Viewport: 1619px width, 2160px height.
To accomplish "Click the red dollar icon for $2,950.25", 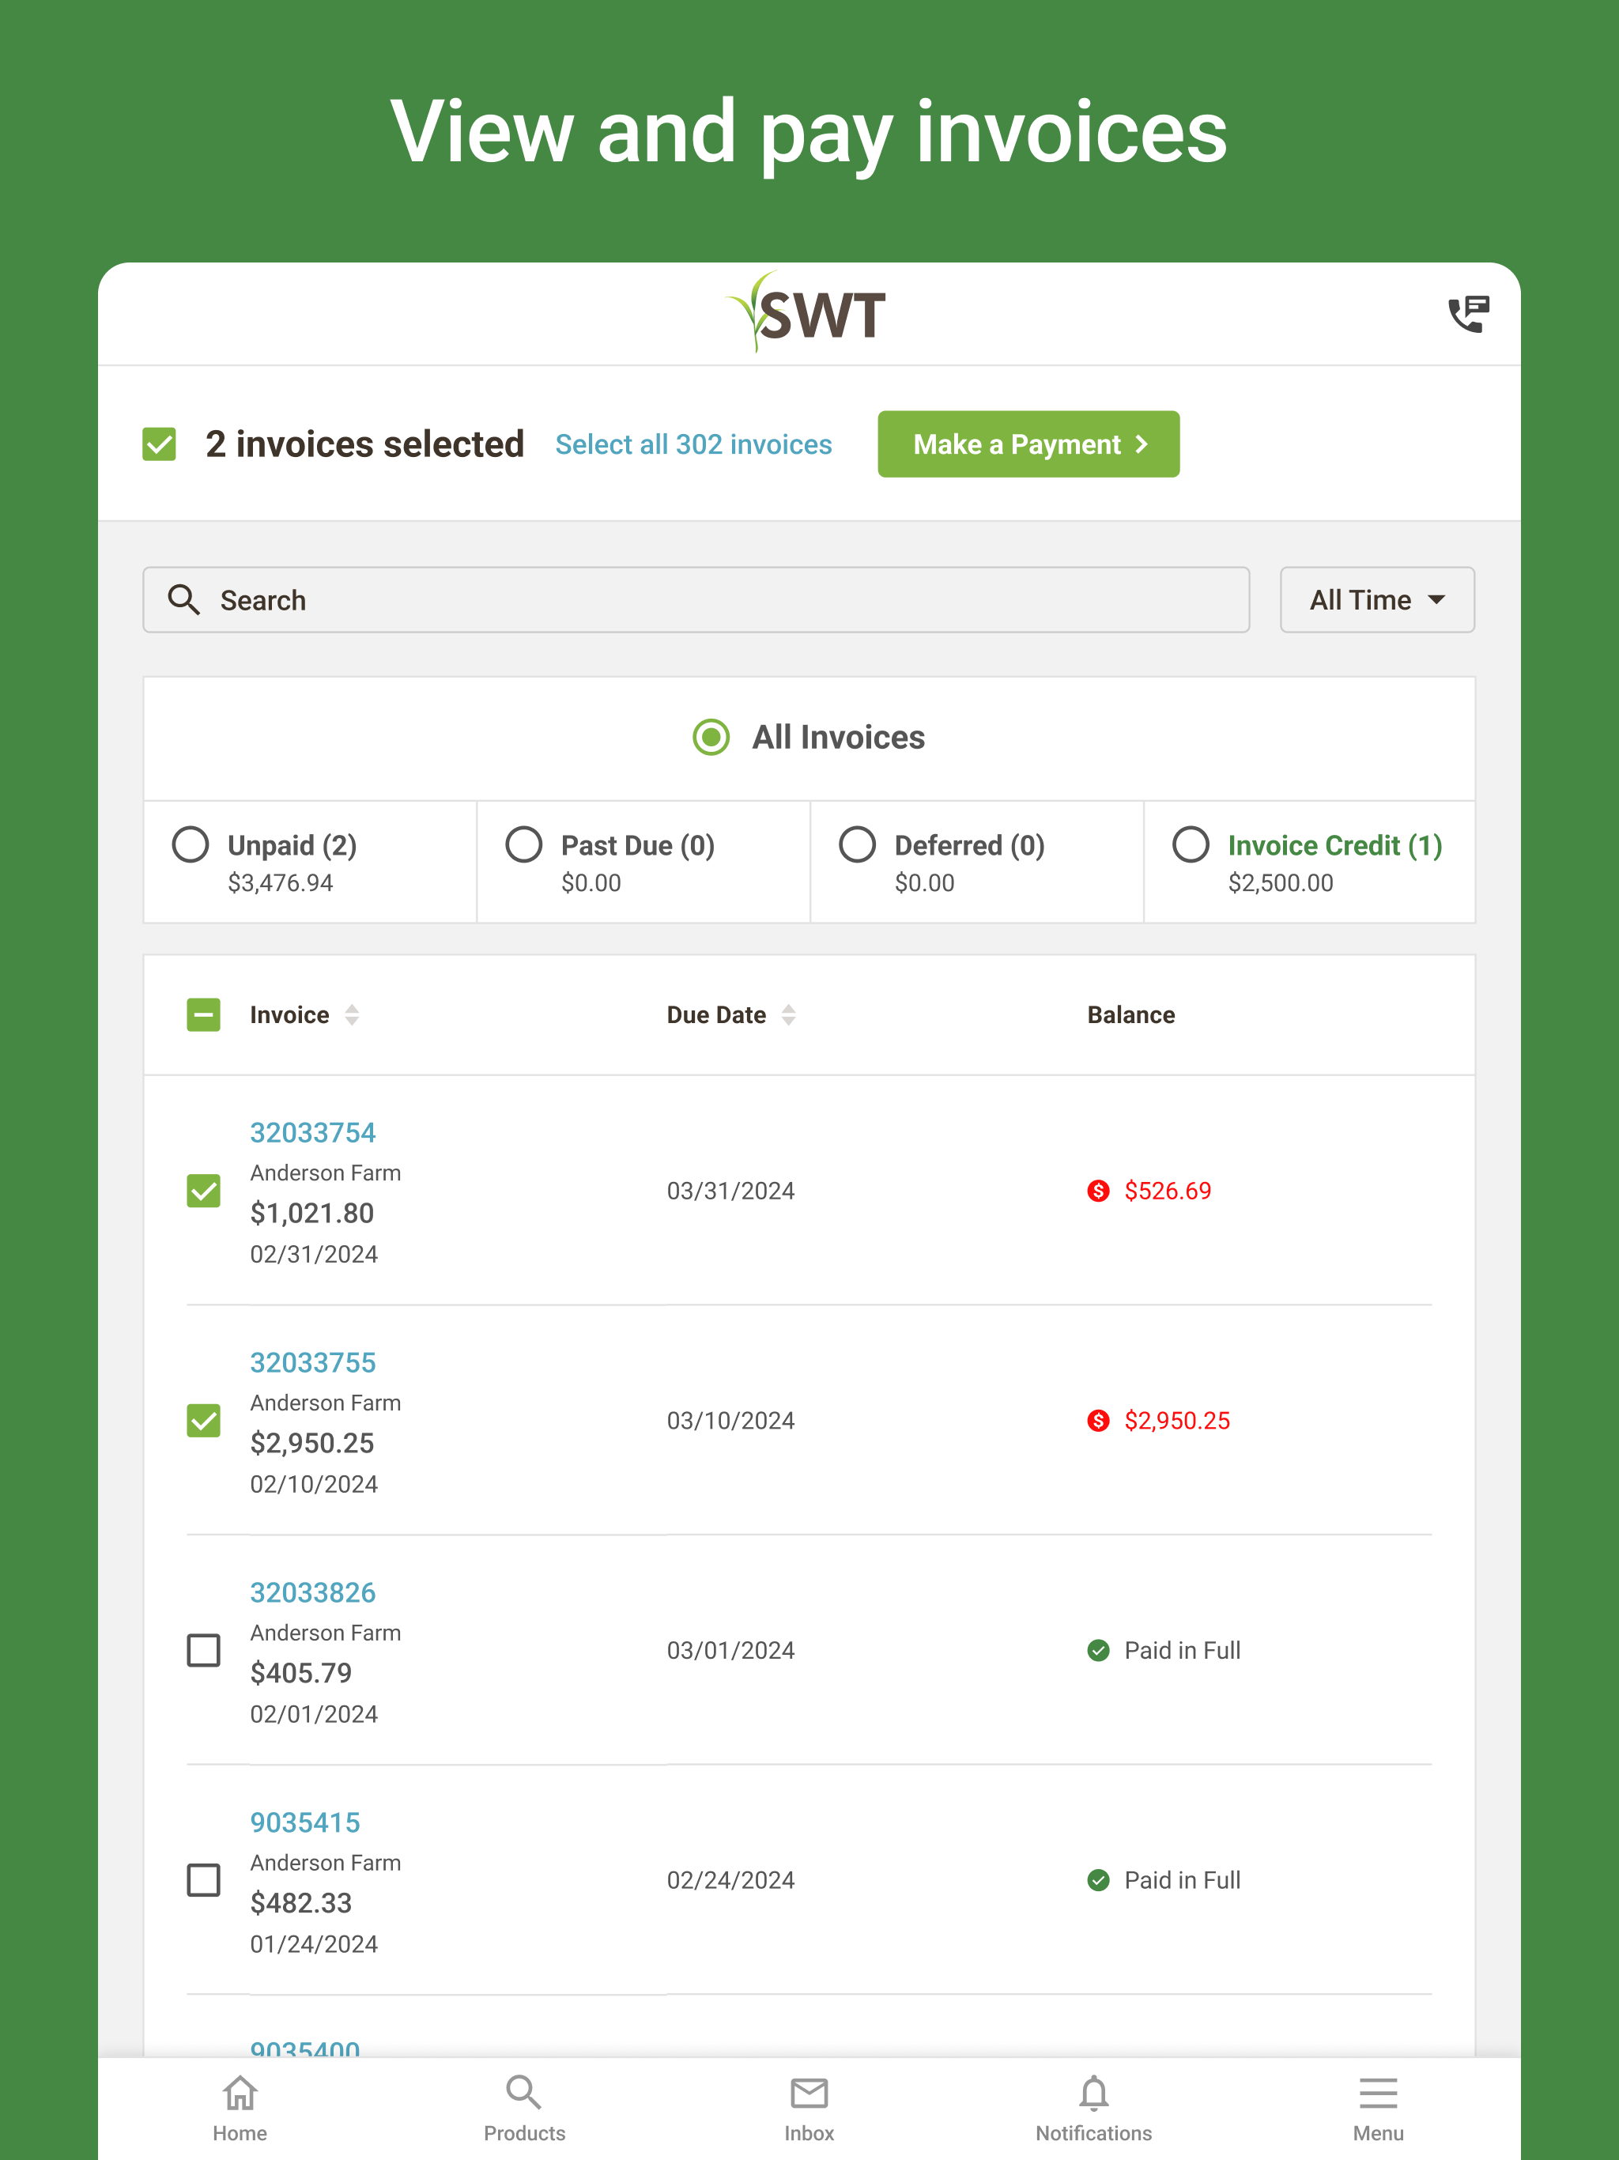I will (x=1099, y=1421).
